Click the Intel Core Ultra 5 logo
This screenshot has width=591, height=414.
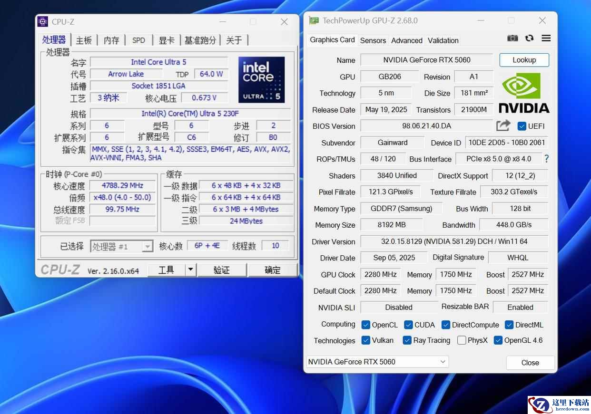(x=261, y=79)
